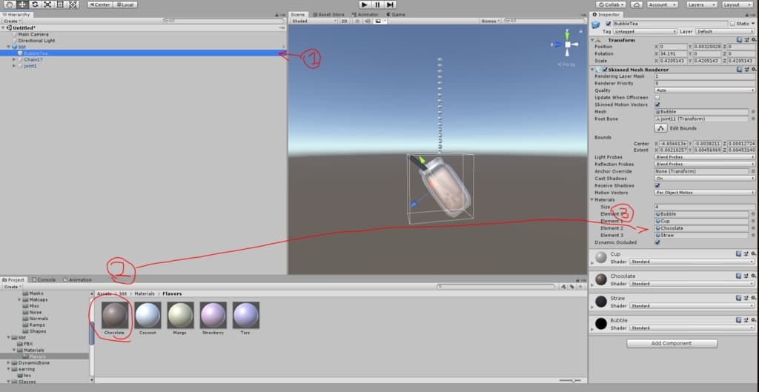Image resolution: width=759 pixels, height=392 pixels.
Task: Click the Edit Bounds button
Action: [x=661, y=128]
